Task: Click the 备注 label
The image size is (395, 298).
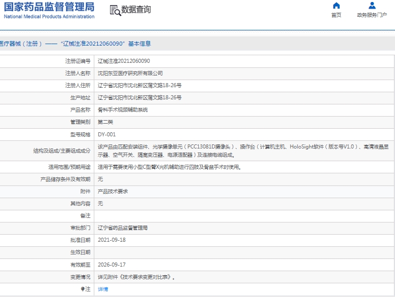Action: point(85,216)
